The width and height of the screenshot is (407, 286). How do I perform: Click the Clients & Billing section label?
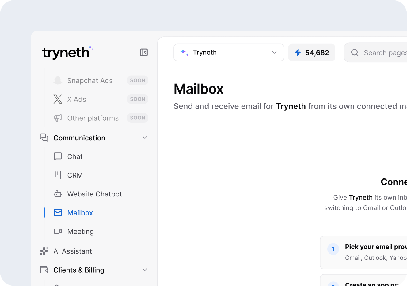79,270
